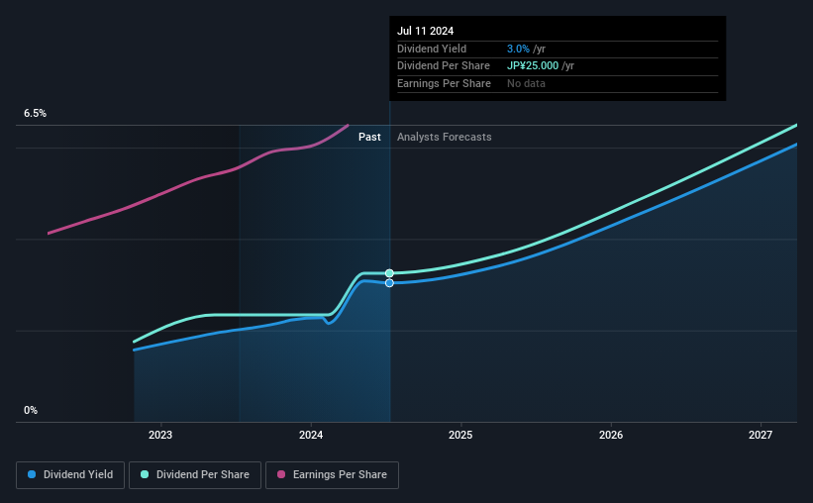
Task: Click the 2023 x-axis label
Action: click(160, 435)
